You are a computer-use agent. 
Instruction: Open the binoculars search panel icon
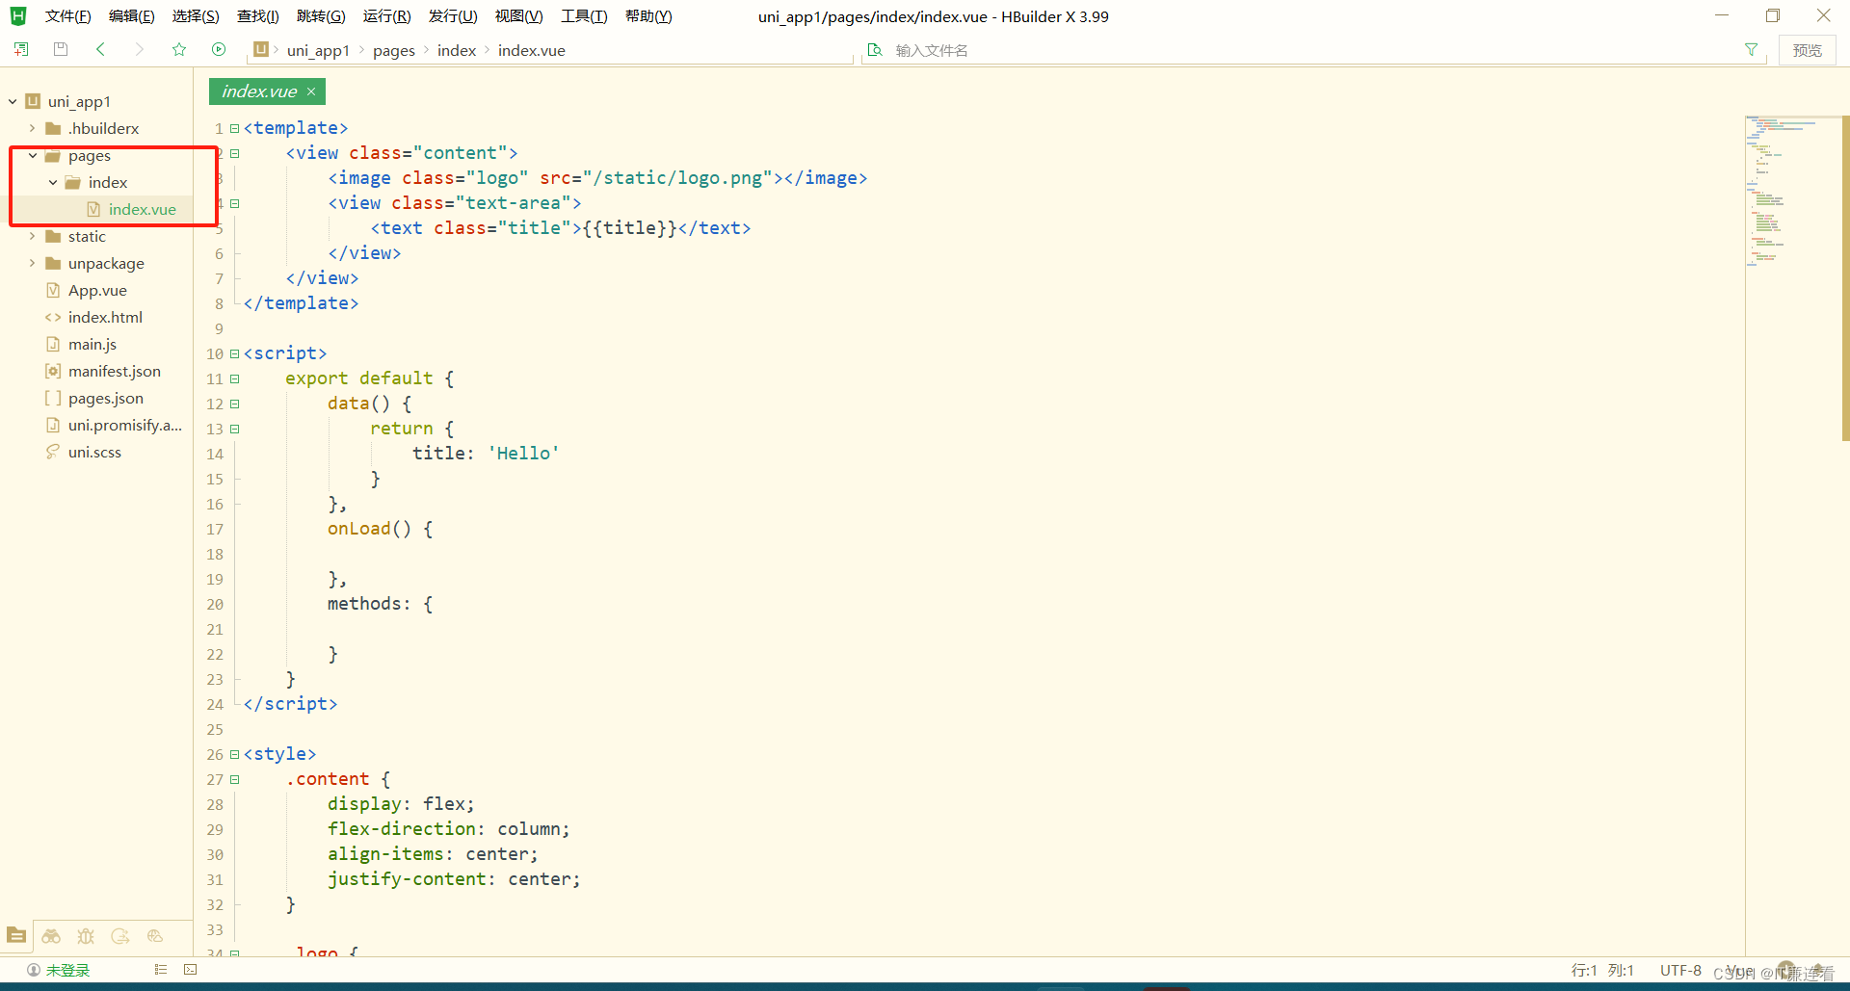51,935
